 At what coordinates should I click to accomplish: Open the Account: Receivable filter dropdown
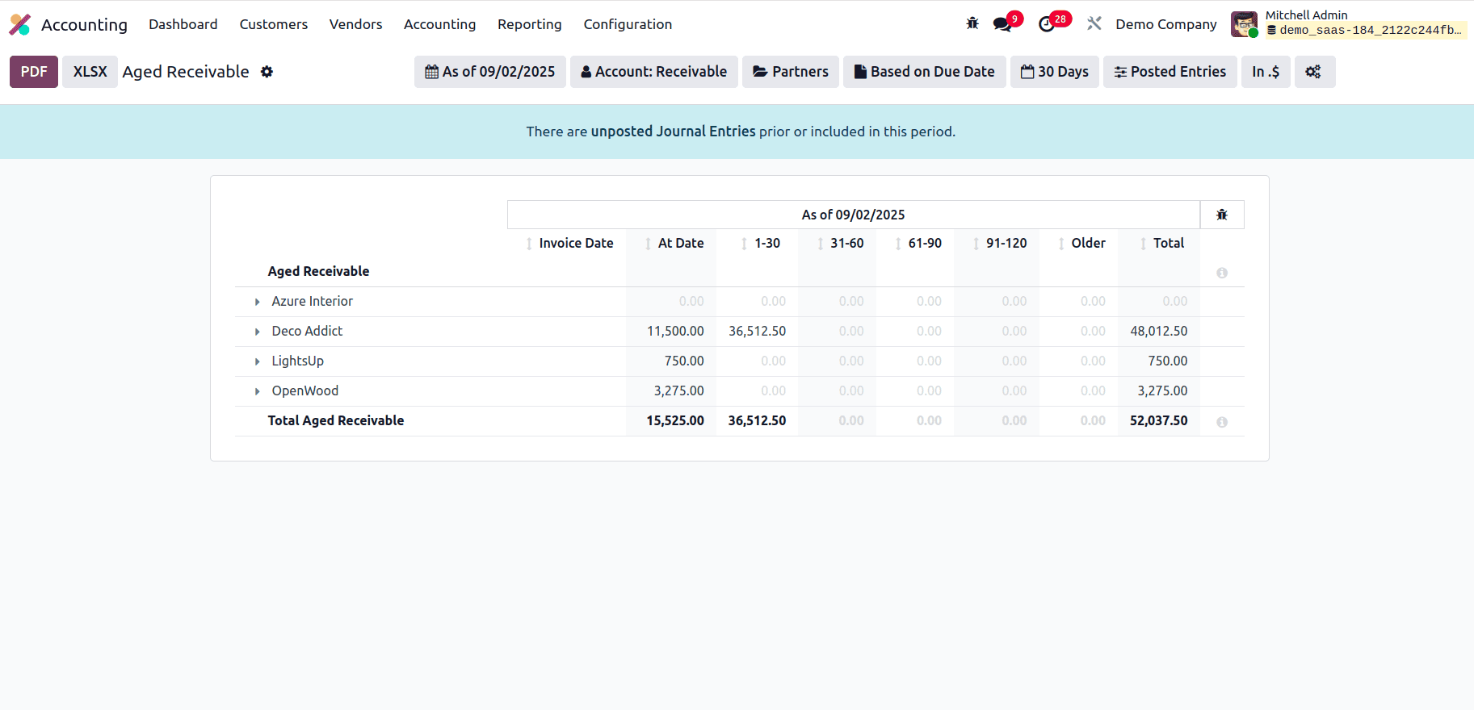point(654,72)
